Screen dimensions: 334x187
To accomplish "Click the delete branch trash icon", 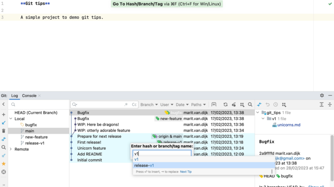I will 4,131.
